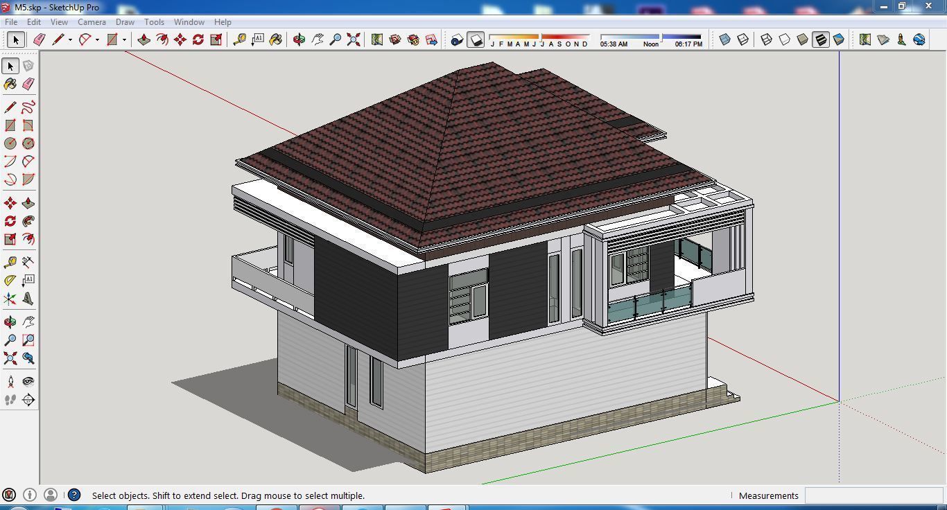947x510 pixels.
Task: Open Get Models from 3D Warehouse
Action: pyautogui.click(x=395, y=39)
